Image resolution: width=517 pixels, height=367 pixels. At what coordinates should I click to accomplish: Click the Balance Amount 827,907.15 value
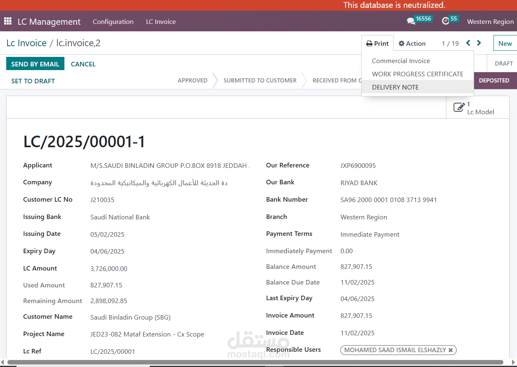click(x=356, y=266)
